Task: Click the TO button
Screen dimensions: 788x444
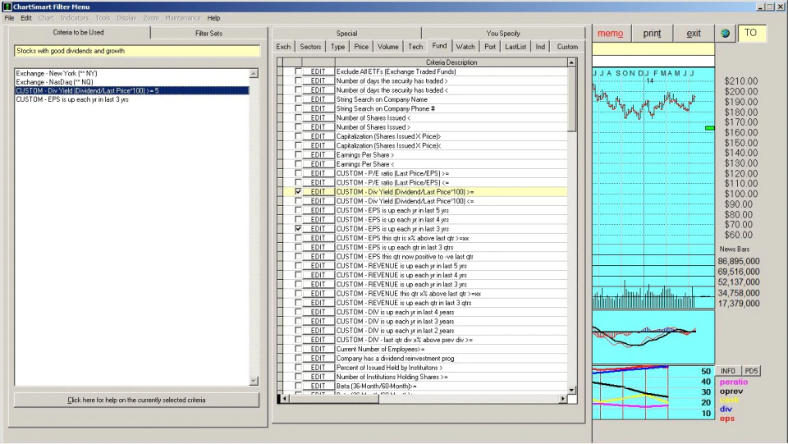Action: [x=751, y=33]
